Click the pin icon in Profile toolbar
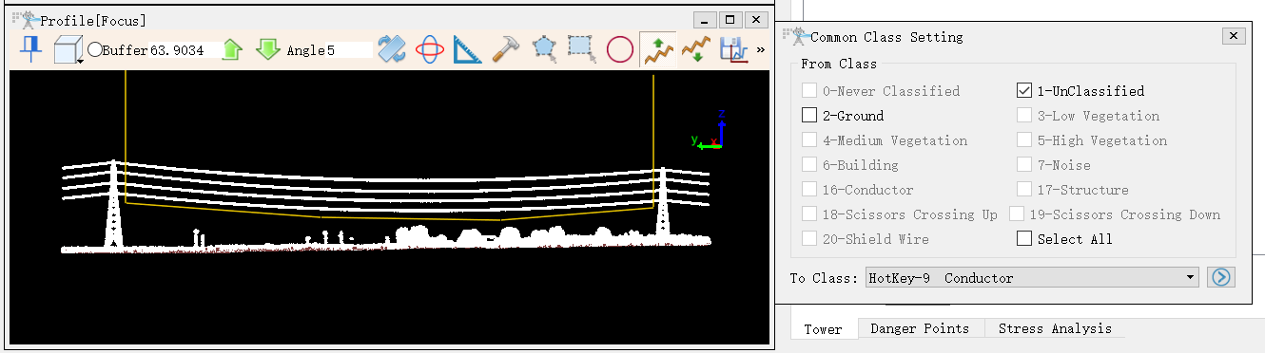Viewport: 1265px width, 353px height. click(31, 49)
